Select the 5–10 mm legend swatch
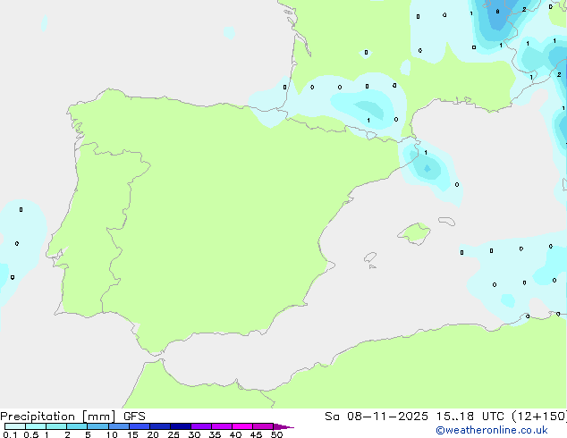The height and width of the screenshot is (438, 567). 97,426
